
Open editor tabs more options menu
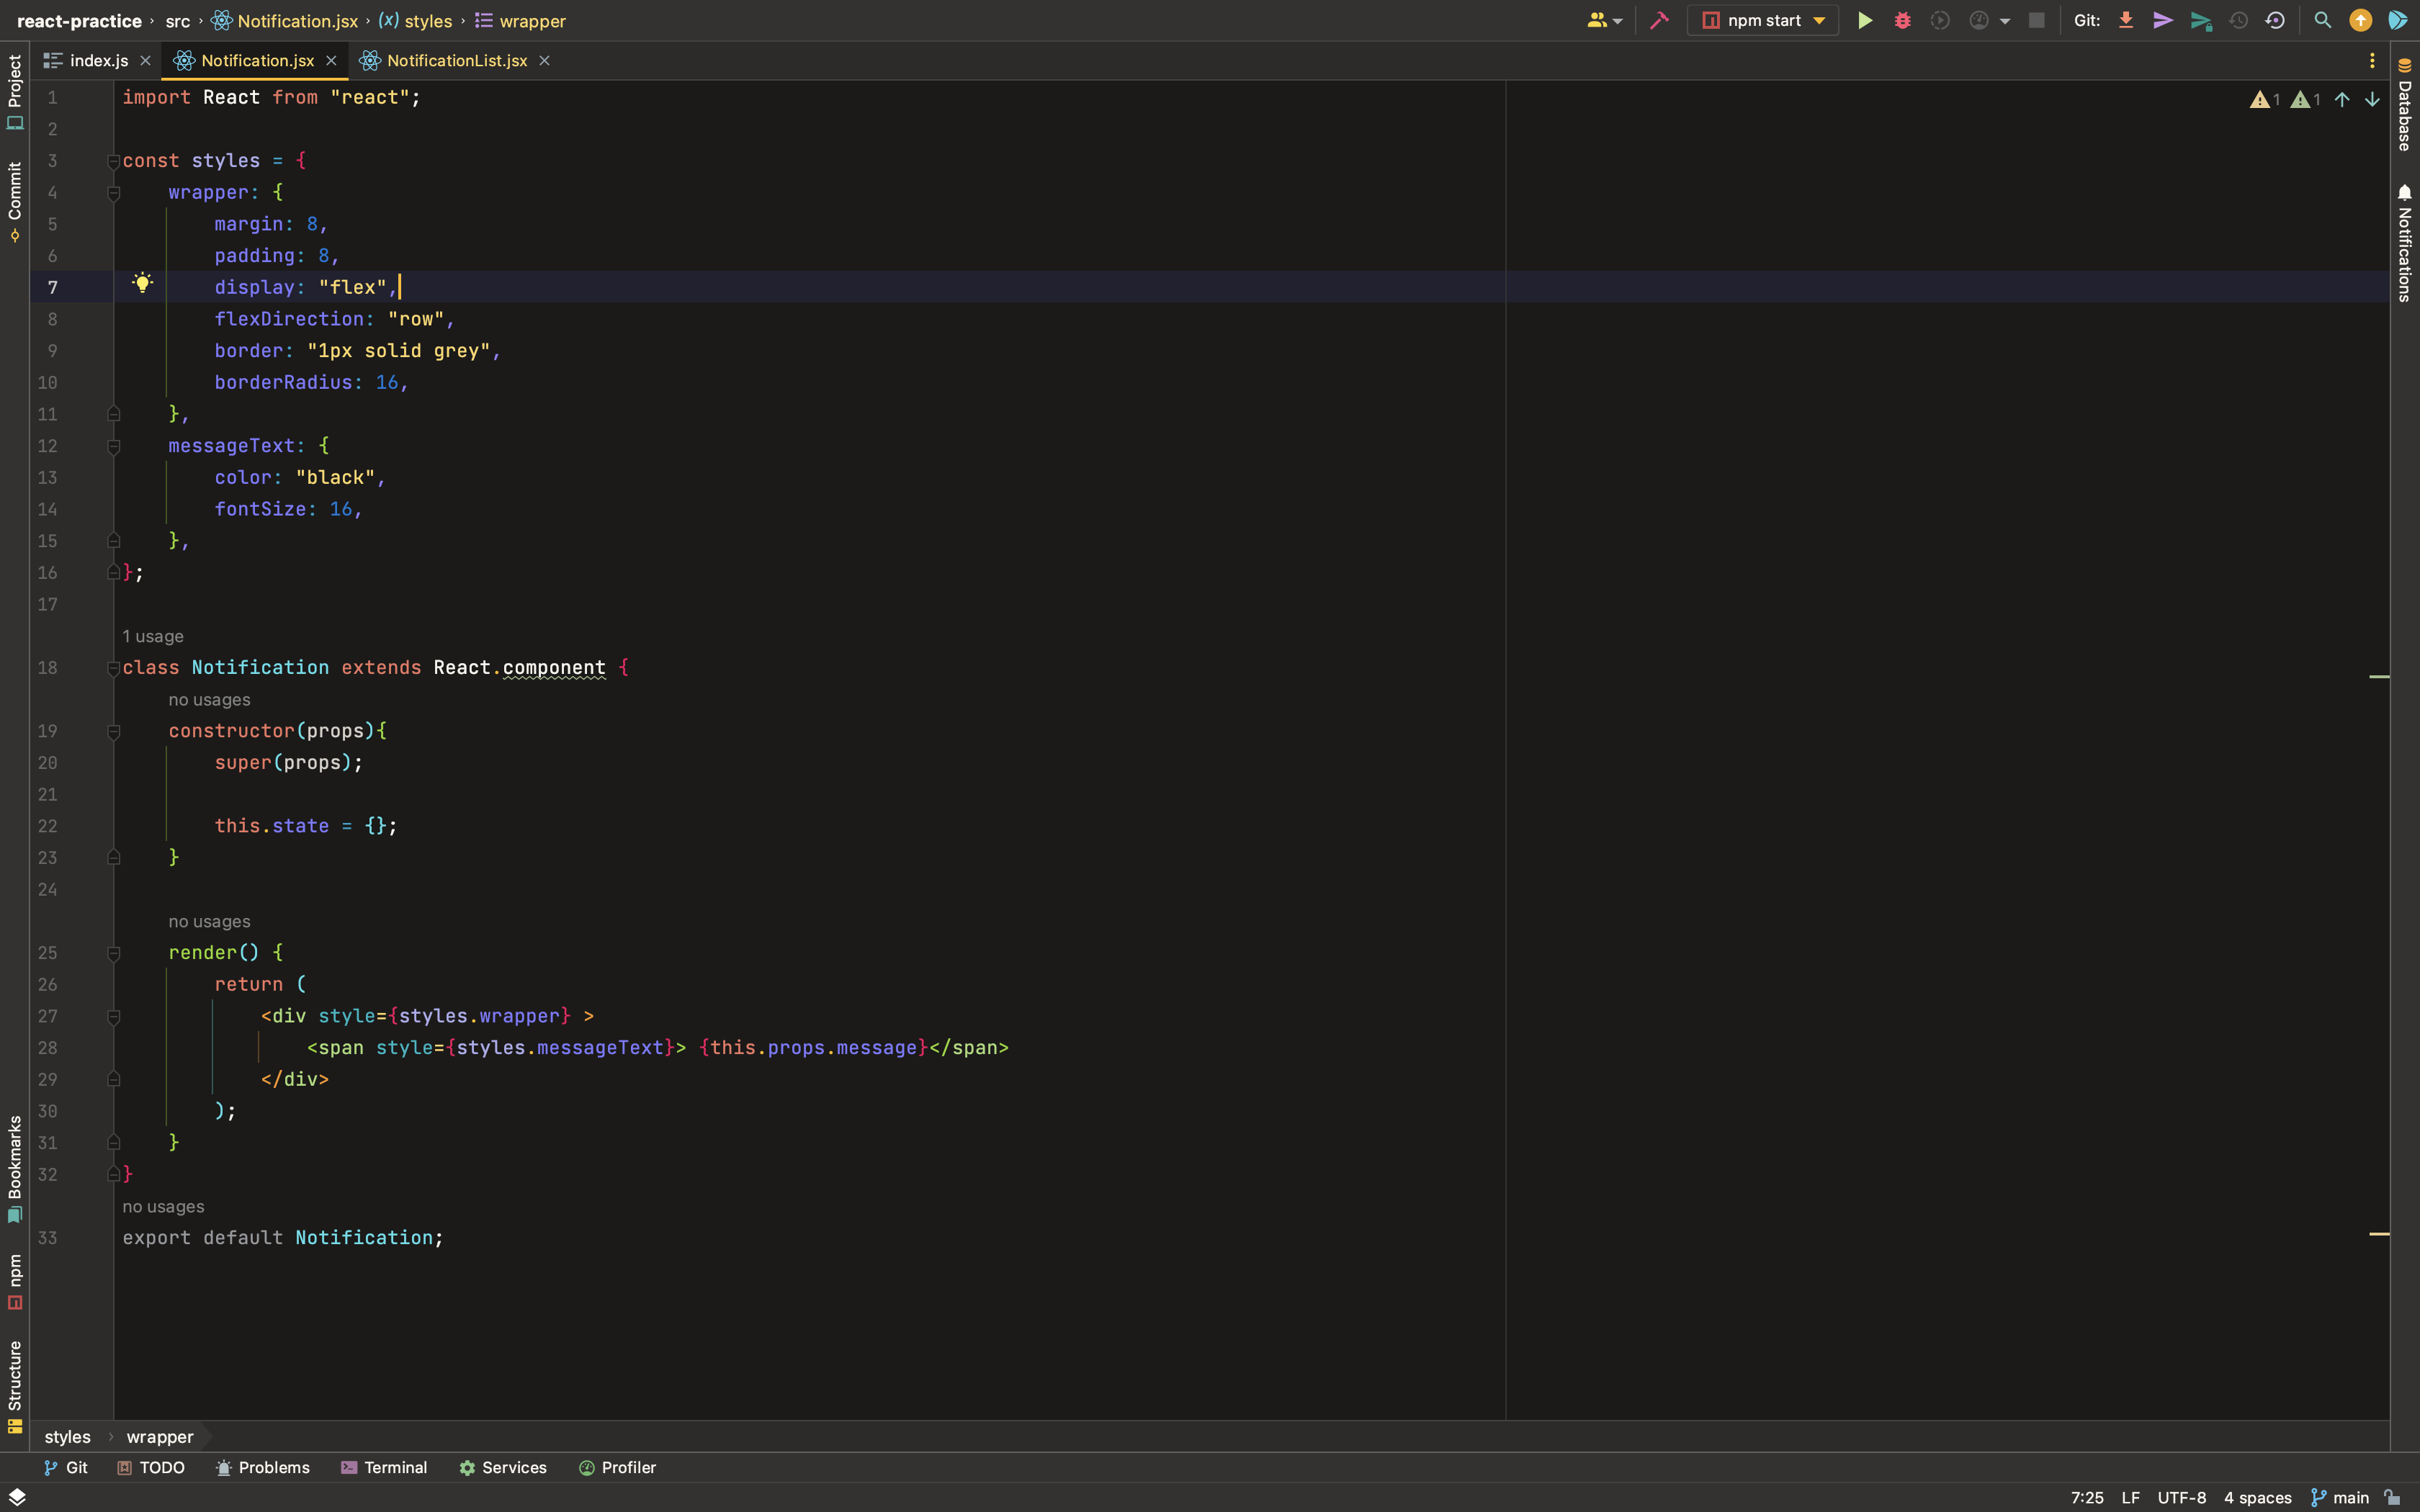pyautogui.click(x=2372, y=61)
